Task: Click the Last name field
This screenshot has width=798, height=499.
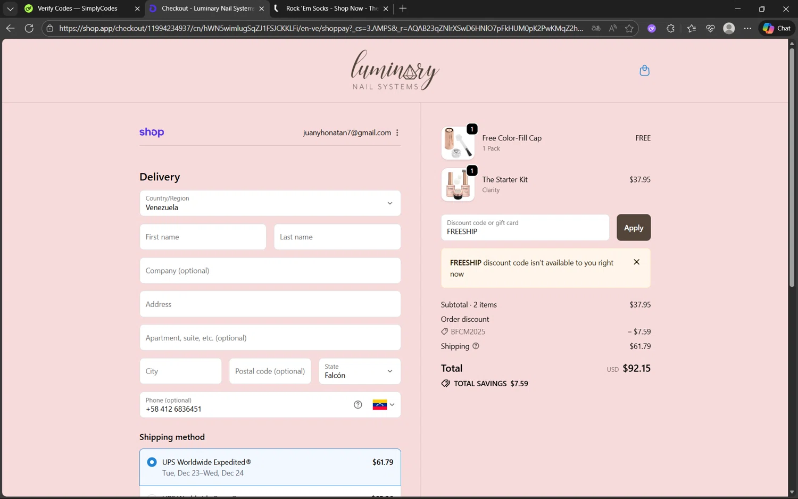Action: point(337,237)
